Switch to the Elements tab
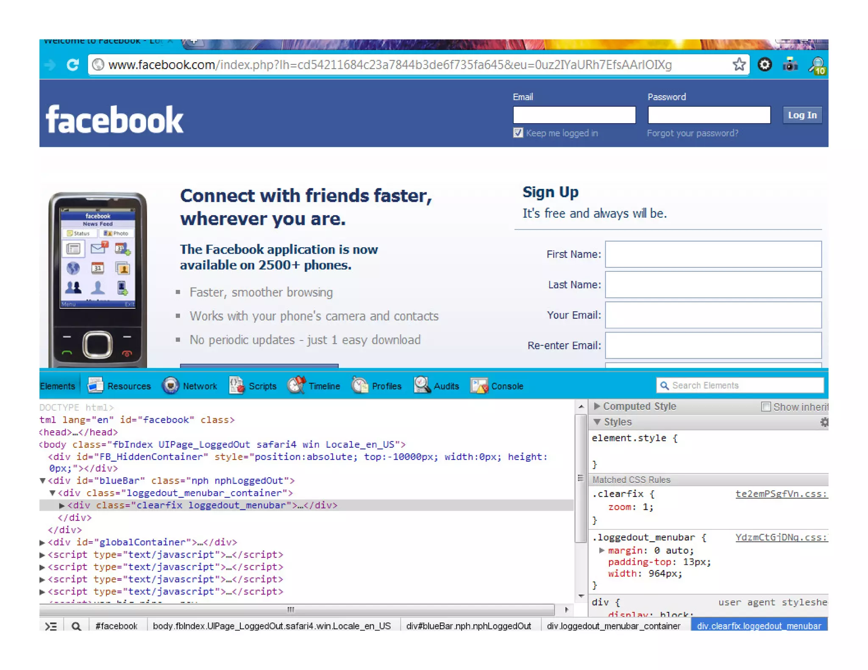Image resolution: width=868 pixels, height=670 pixels. tap(58, 386)
